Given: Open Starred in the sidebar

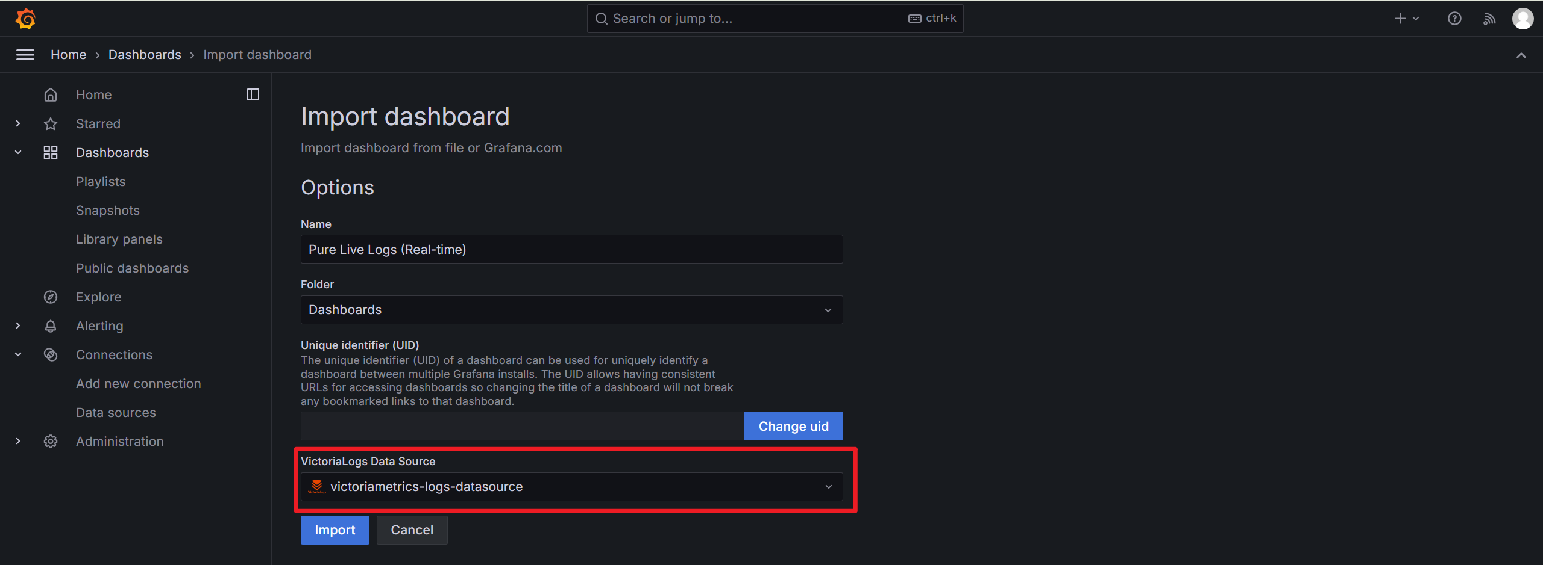Looking at the screenshot, I should 98,123.
